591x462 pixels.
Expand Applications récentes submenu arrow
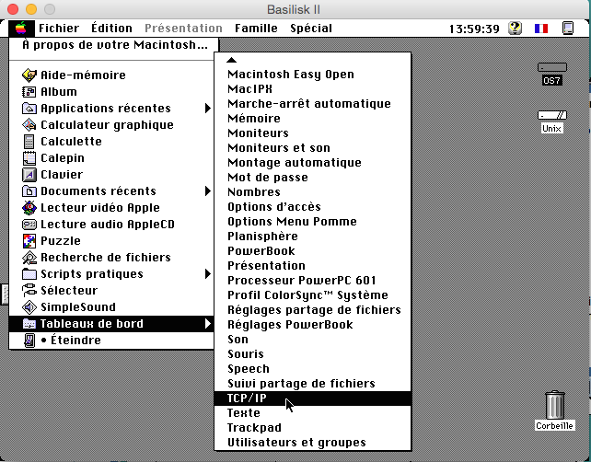pyautogui.click(x=208, y=109)
